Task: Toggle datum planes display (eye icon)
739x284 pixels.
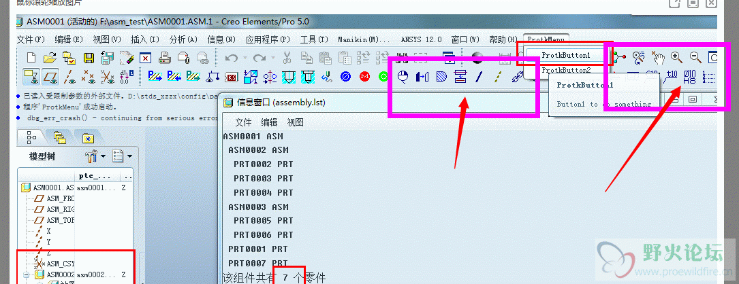Action: (x=50, y=75)
